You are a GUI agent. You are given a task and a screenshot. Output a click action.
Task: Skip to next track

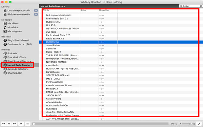(x=15, y=124)
